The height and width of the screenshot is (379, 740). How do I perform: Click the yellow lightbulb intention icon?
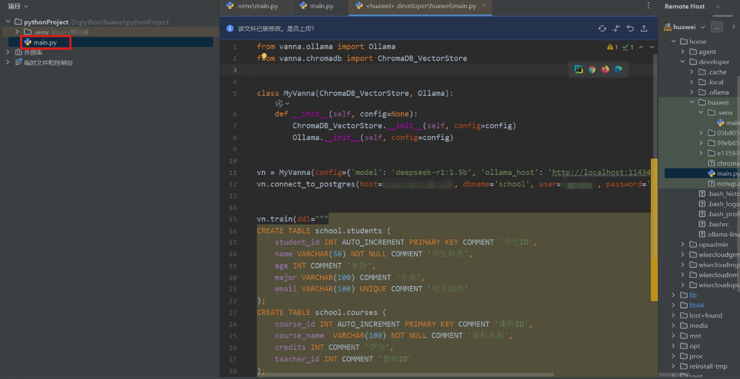[264, 57]
